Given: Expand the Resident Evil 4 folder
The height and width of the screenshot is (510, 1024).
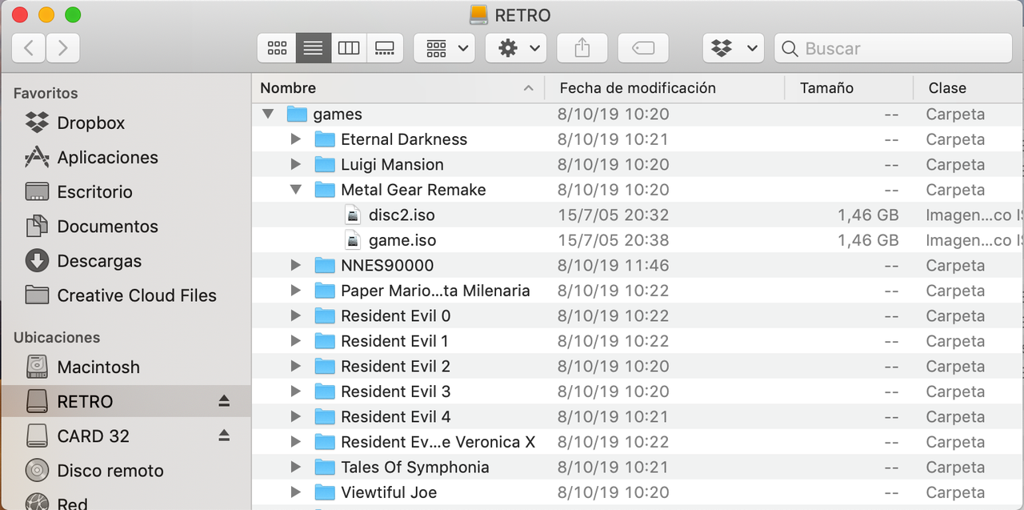Looking at the screenshot, I should click(x=296, y=416).
